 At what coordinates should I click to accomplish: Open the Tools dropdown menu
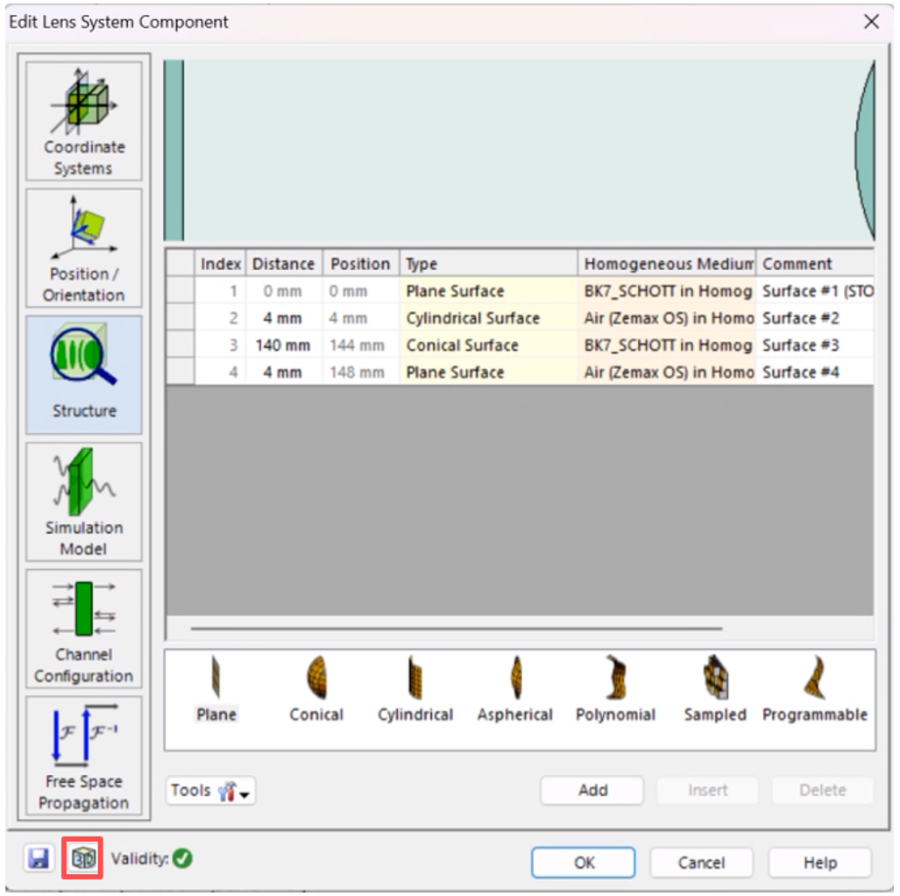tap(210, 791)
